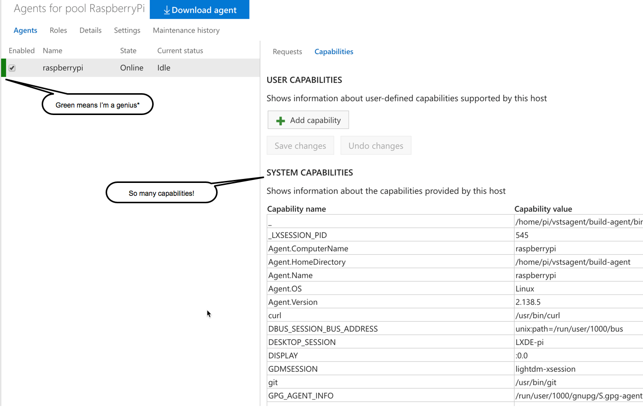The height and width of the screenshot is (407, 643).
Task: Click the Name column header
Action: tap(52, 51)
